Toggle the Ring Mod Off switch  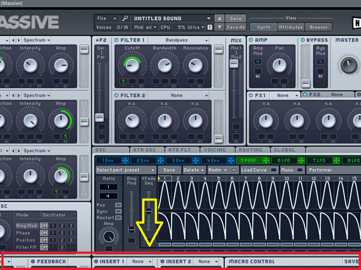click(x=44, y=226)
